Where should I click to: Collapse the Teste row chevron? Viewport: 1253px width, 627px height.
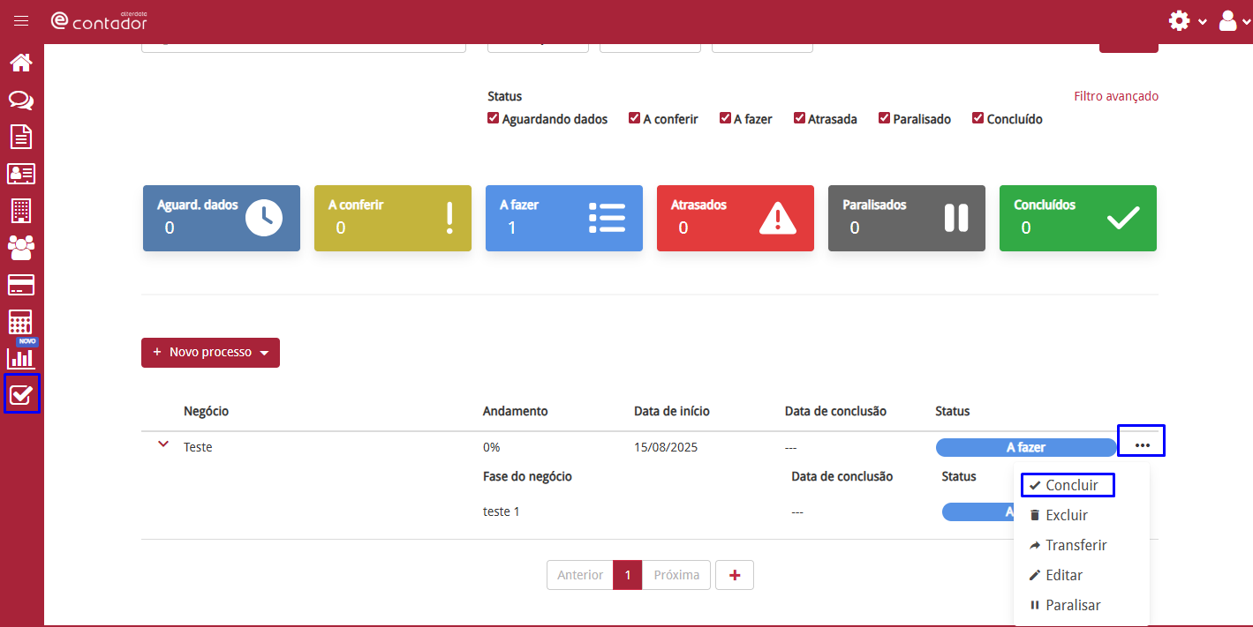(162, 444)
